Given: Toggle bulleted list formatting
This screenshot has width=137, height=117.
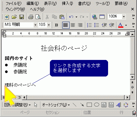Looking at the screenshot, I should point(97,25).
